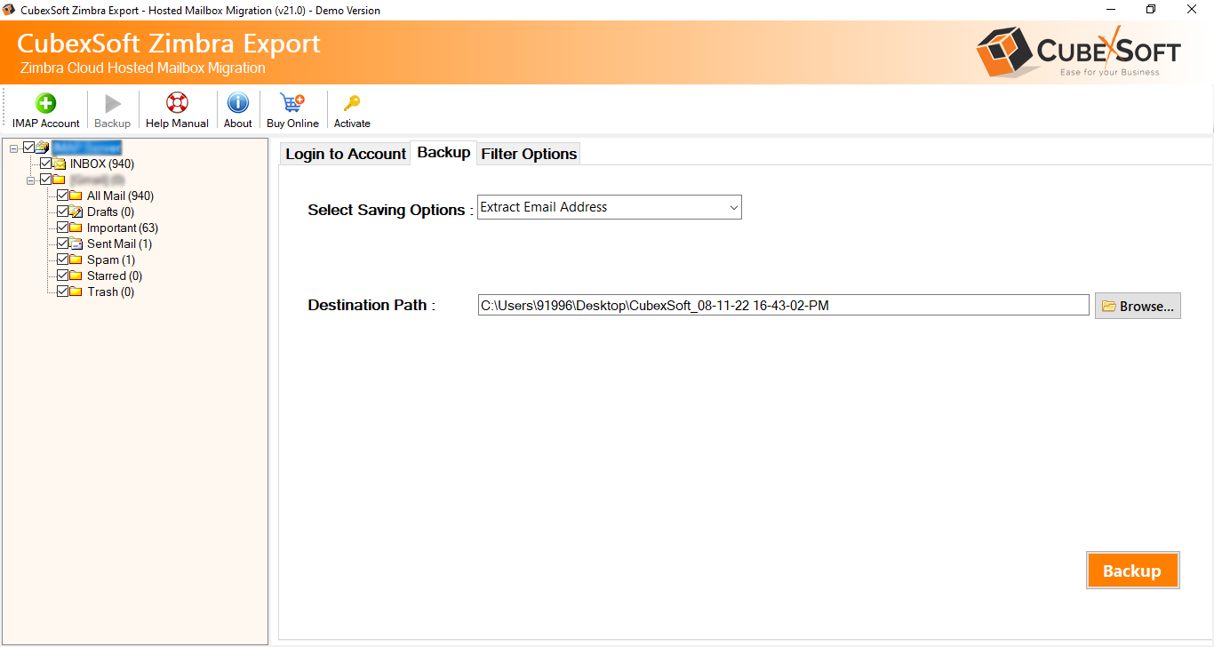Click the Trash folder icon
Image resolution: width=1214 pixels, height=647 pixels.
[76, 292]
